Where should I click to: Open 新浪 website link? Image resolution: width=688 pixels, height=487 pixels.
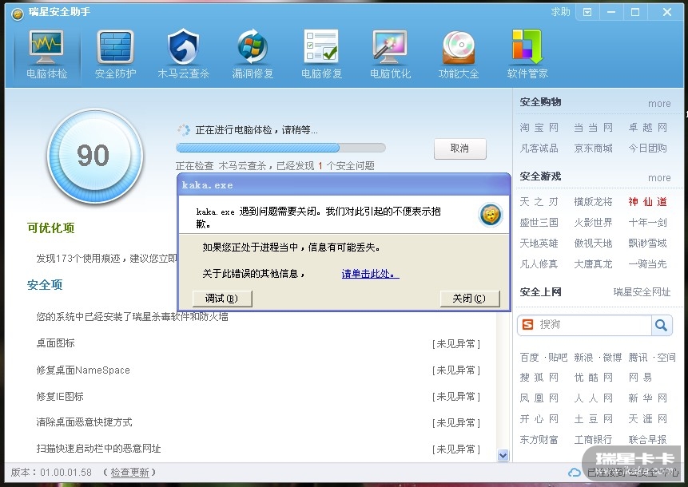point(583,357)
